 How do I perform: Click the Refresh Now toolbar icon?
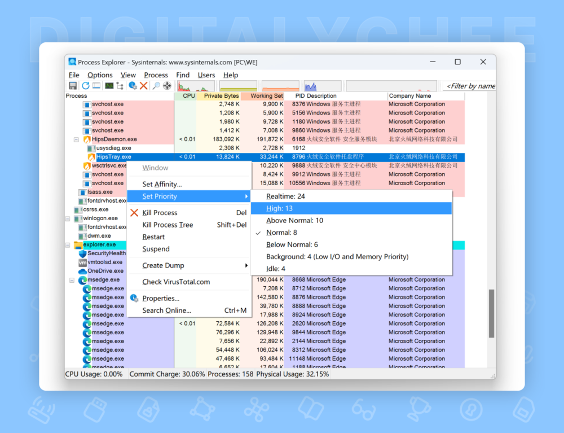click(85, 86)
